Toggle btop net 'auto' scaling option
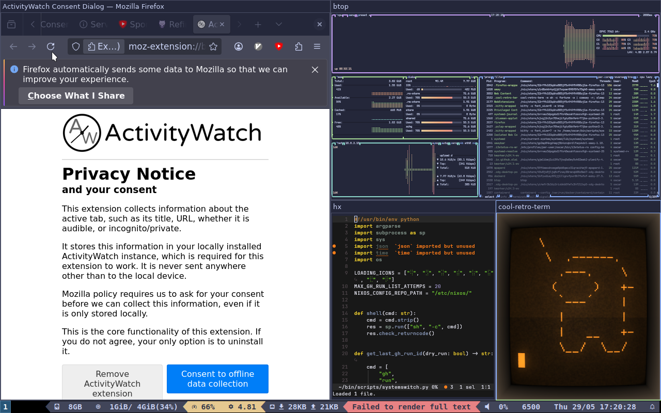661x413 pixels. (x=445, y=144)
